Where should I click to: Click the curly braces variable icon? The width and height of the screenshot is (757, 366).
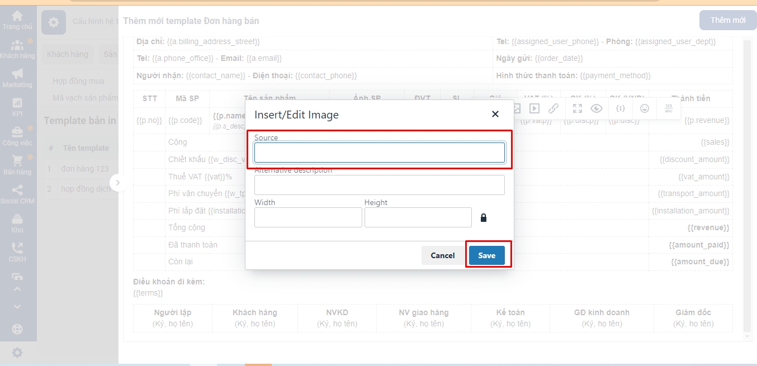coord(621,108)
